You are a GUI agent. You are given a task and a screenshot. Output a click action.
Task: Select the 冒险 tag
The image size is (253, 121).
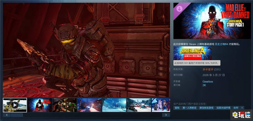(x=177, y=108)
